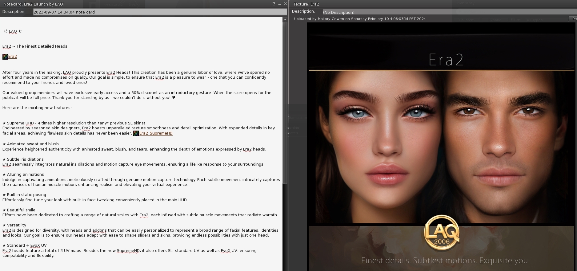Click the 'LAQ' heading line in the notecard
This screenshot has width=577, height=271.
[x=13, y=31]
